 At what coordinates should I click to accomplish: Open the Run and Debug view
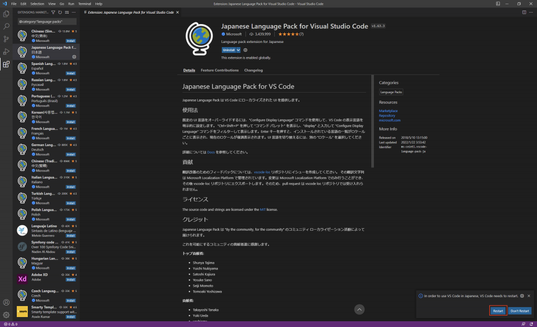[x=6, y=52]
